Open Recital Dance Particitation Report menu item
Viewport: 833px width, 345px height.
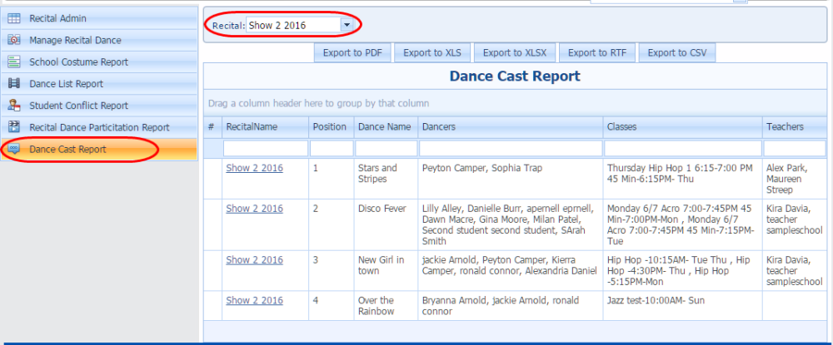point(99,127)
